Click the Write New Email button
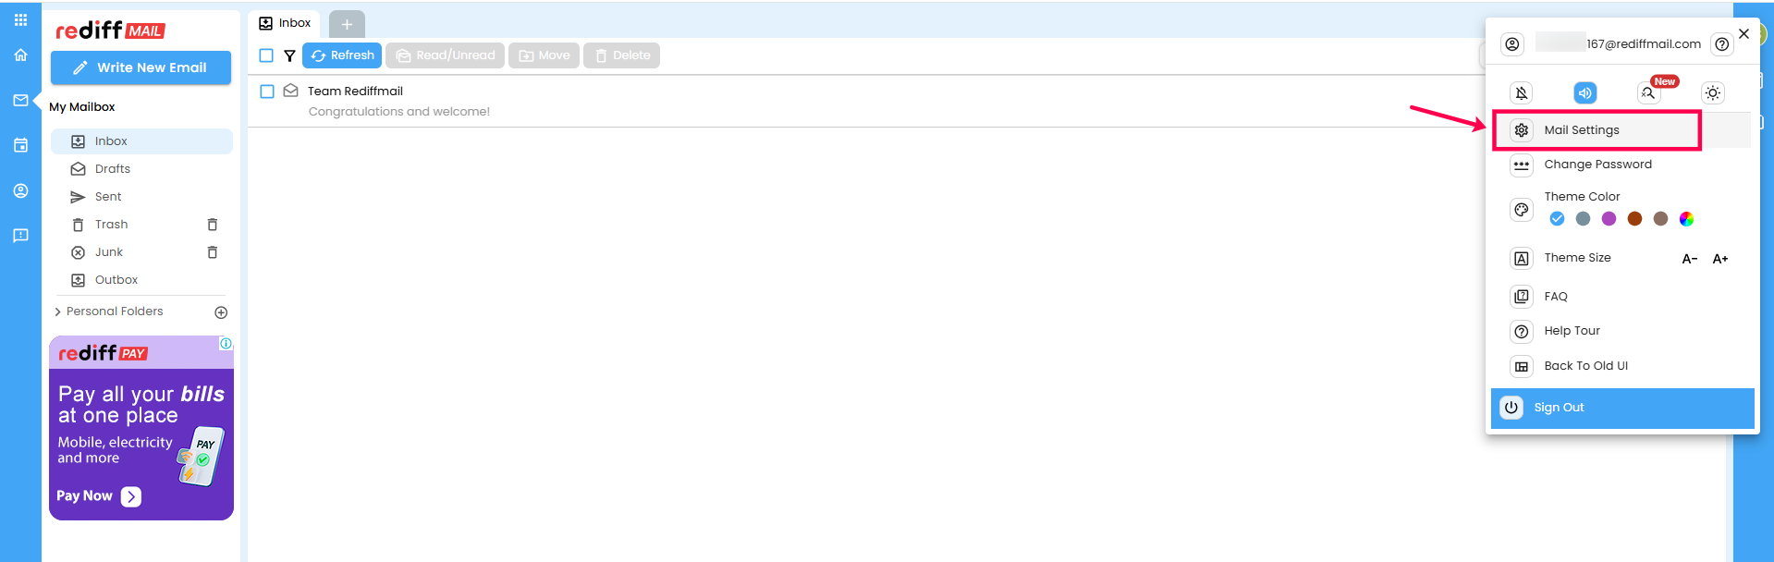 [141, 67]
